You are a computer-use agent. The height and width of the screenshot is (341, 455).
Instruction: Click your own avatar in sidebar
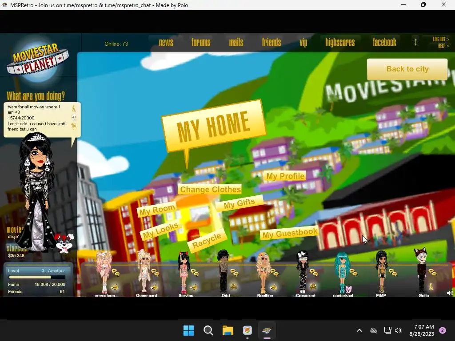click(x=37, y=191)
